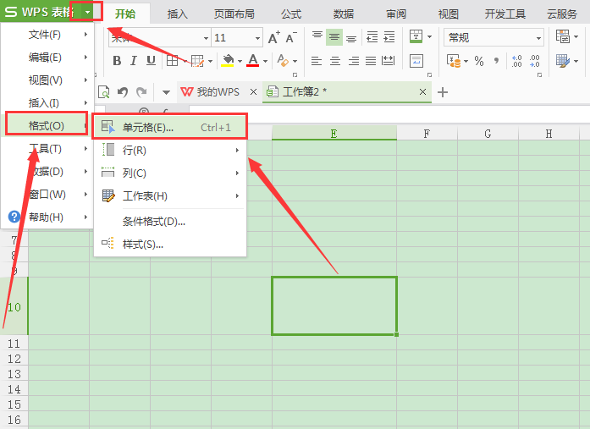Open 审阅 ribbon tab

[396, 14]
